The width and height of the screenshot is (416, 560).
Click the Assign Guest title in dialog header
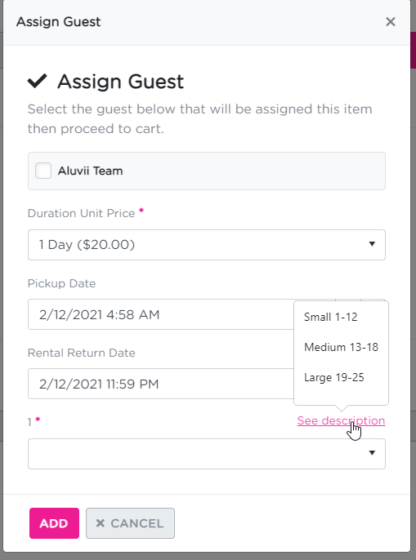pos(58,22)
